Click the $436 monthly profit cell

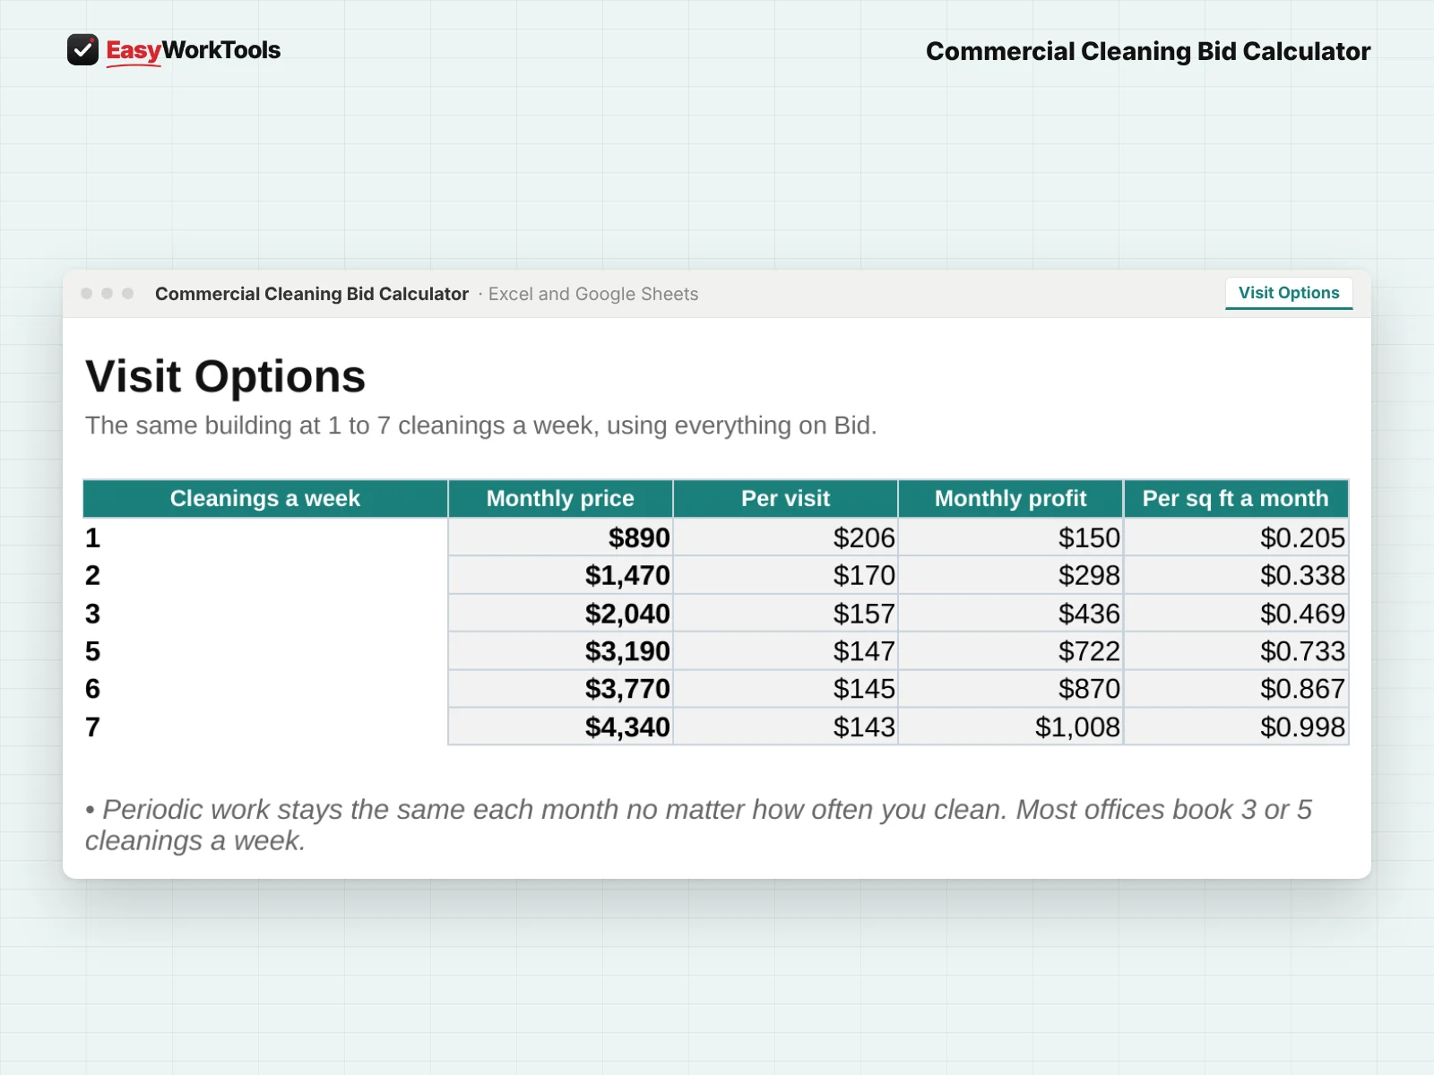click(x=1010, y=614)
